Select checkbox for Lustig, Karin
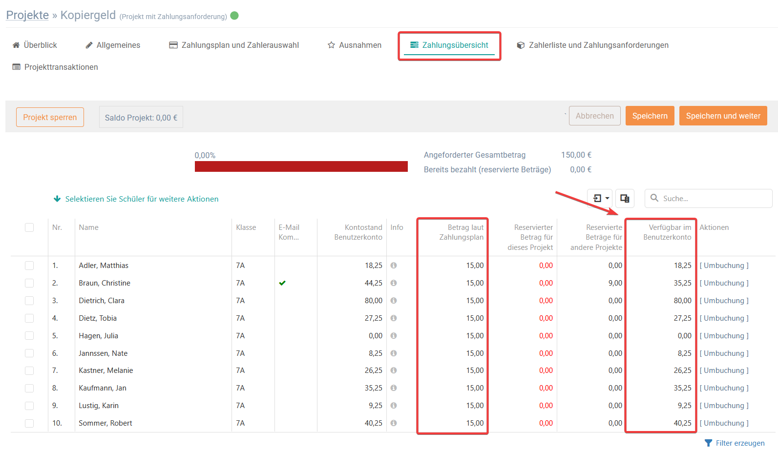 tap(29, 406)
